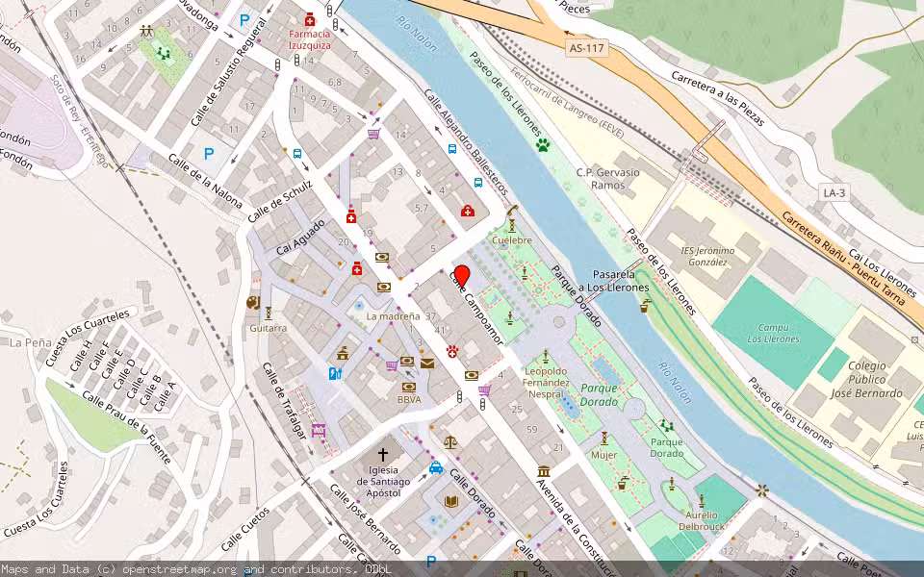Screen dimensions: 924x577
Task: Click the 'Calle Alejandro Ballesteros' street label
Action: click(466, 142)
